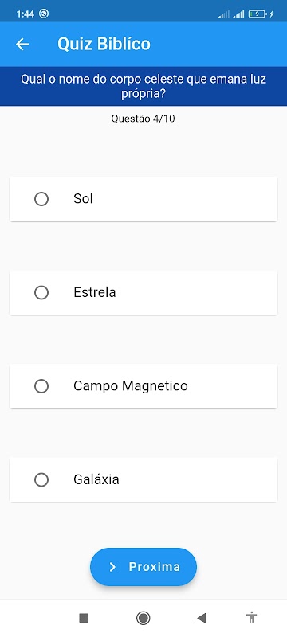
Task: Select the Campo Magnetico radio button
Action: click(41, 386)
